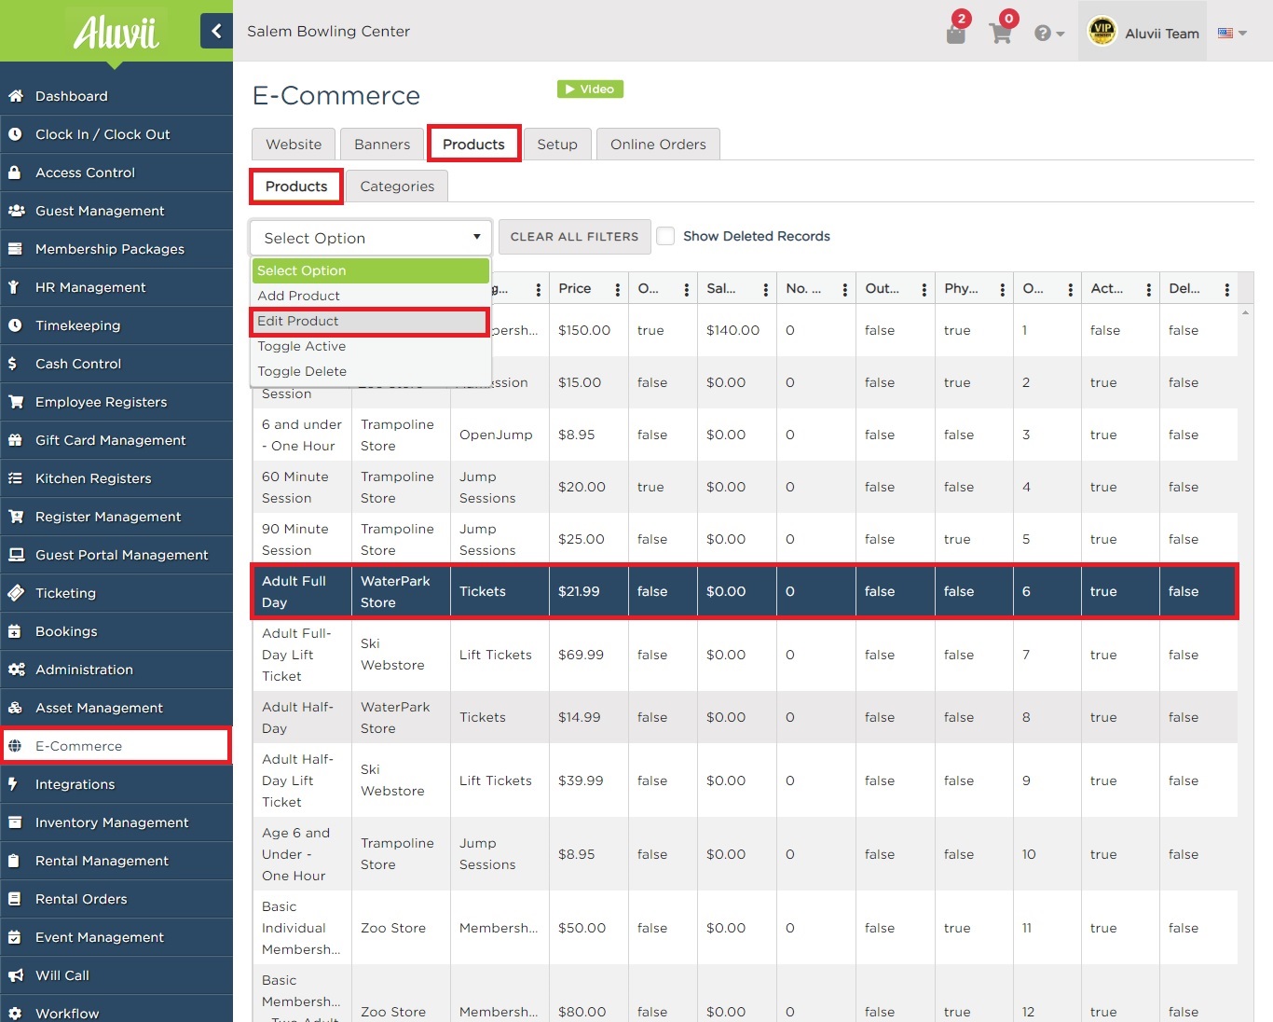1273x1022 pixels.
Task: Open Workflow in sidebar
Action: point(116,1011)
